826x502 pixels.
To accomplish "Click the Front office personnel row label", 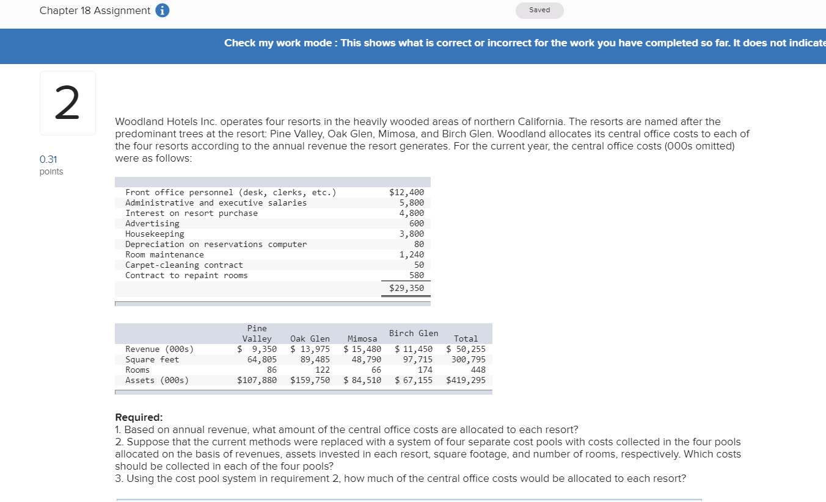I will click(230, 192).
